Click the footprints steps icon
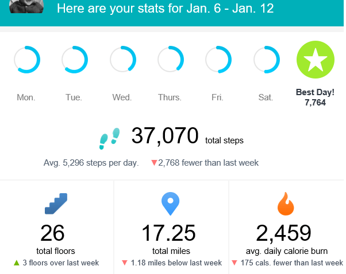Image resolution: width=346 pixels, height=274 pixels. [110, 138]
